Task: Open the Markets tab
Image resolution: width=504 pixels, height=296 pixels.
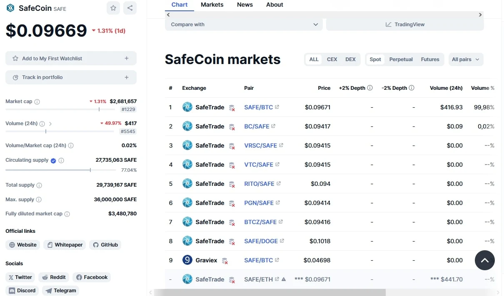Action: [212, 5]
